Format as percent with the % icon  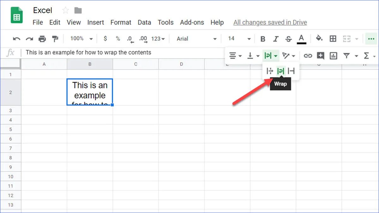[x=118, y=38]
